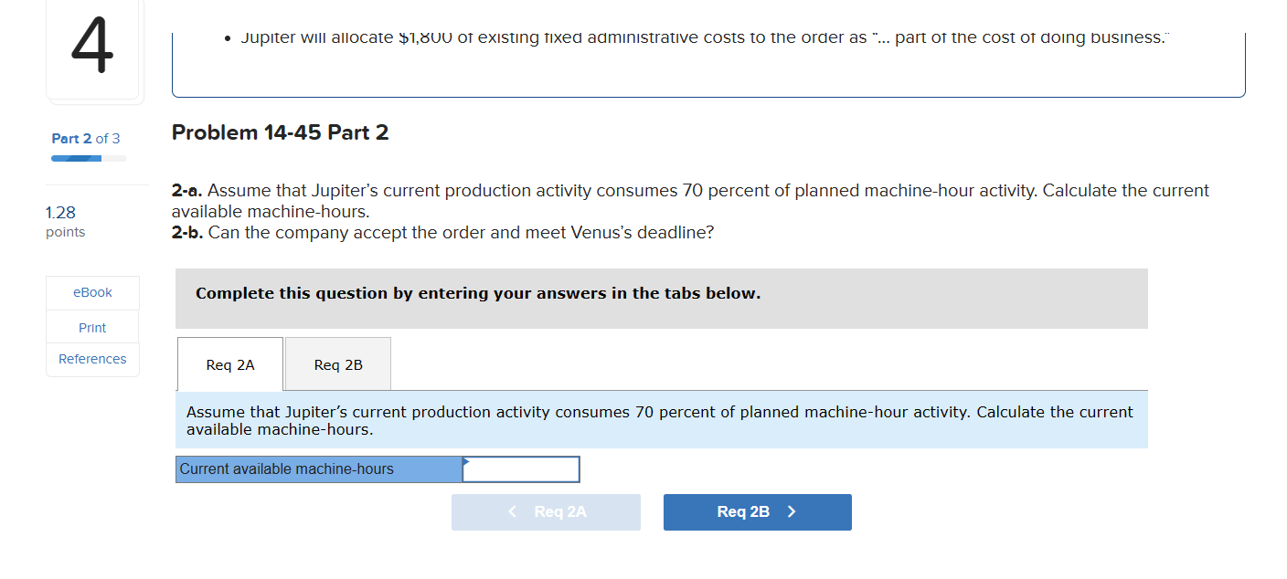Click the right chevron on Req 2B button
Viewport: 1287px width, 579px height.
click(x=792, y=511)
